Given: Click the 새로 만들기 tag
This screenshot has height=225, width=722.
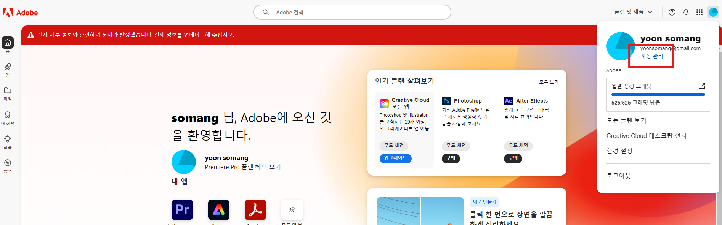Looking at the screenshot, I should coord(485,202).
